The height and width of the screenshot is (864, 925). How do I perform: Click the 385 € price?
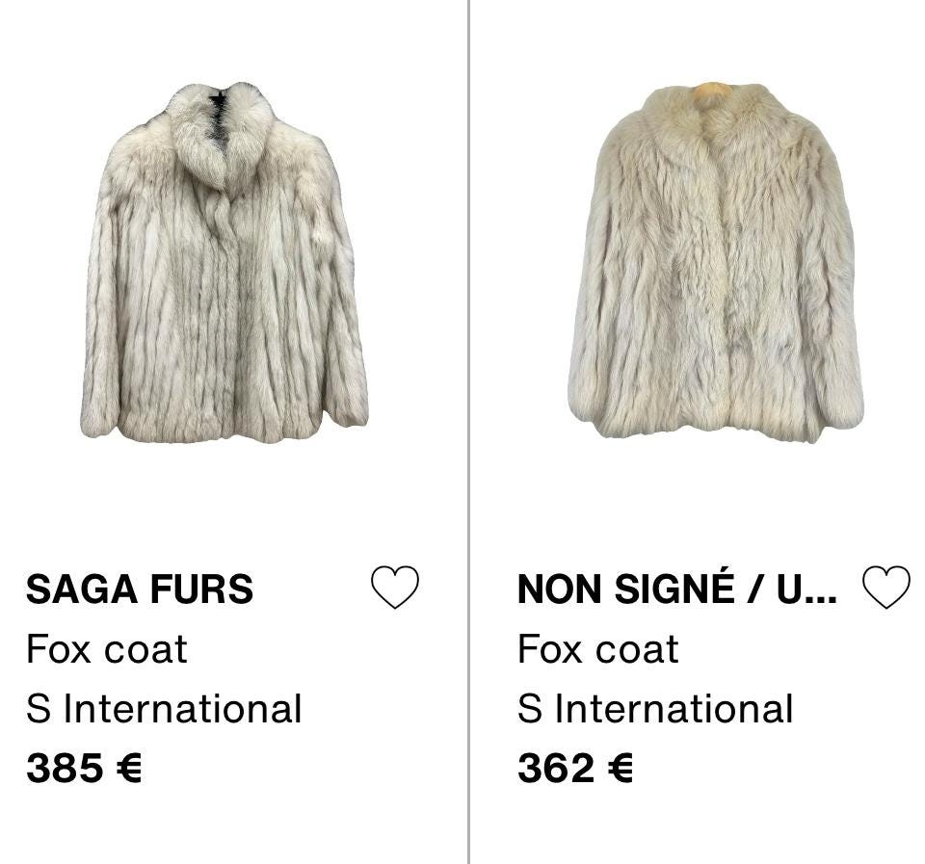click(84, 769)
